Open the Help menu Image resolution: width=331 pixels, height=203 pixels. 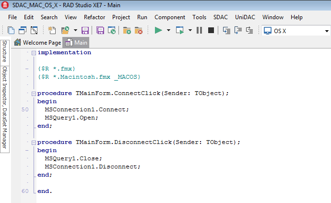[296, 17]
